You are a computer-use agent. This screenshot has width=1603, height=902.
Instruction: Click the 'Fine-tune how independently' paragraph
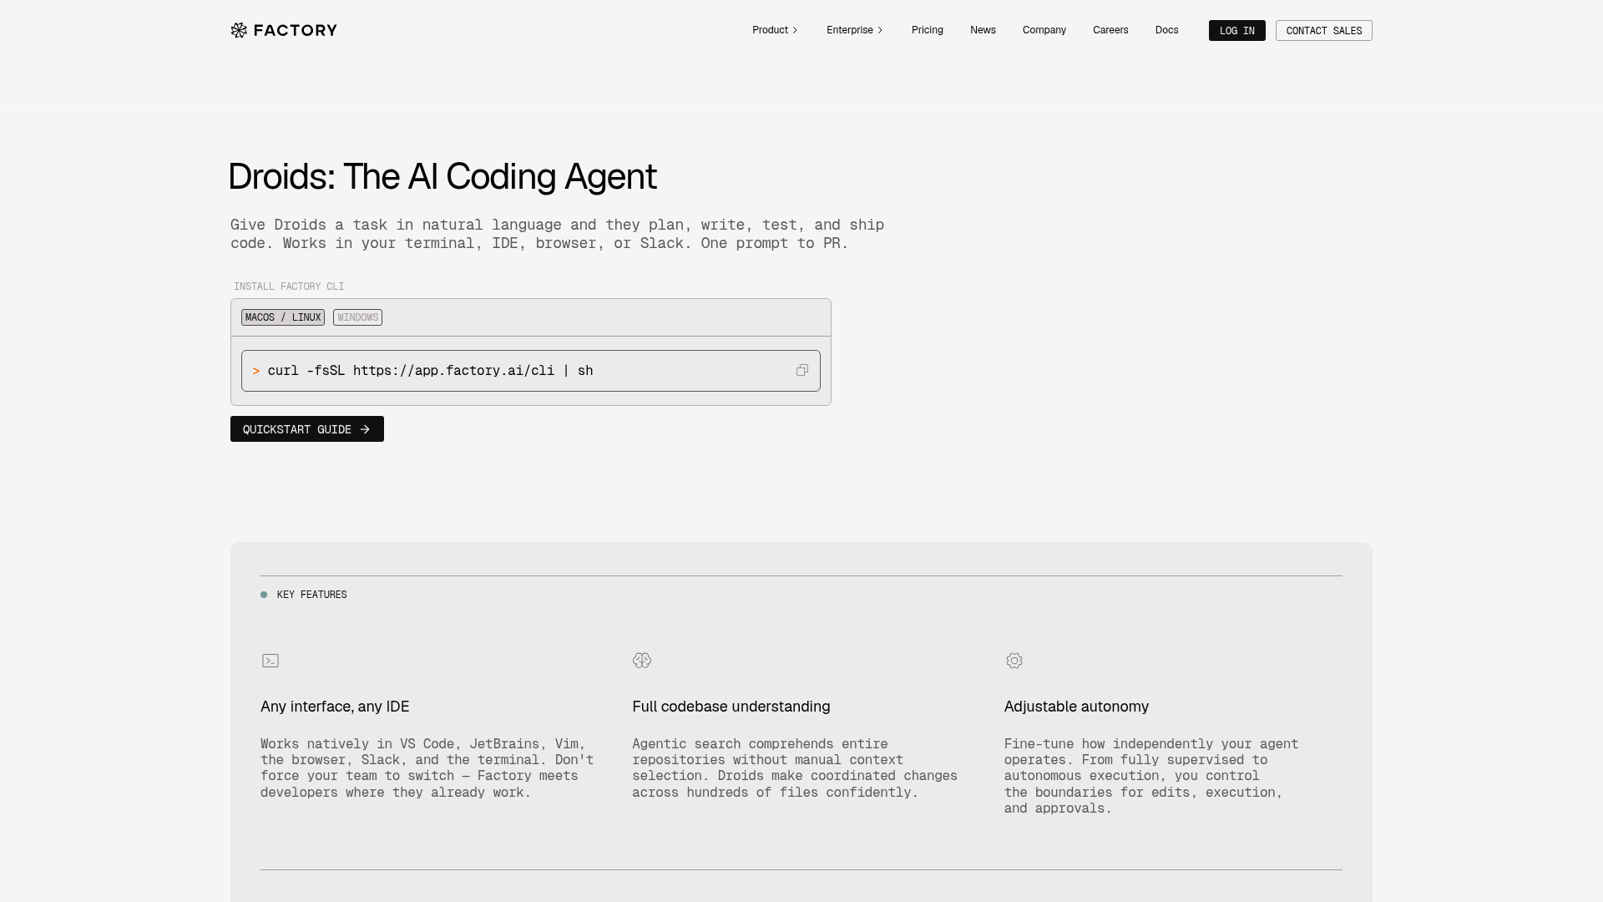click(1151, 776)
